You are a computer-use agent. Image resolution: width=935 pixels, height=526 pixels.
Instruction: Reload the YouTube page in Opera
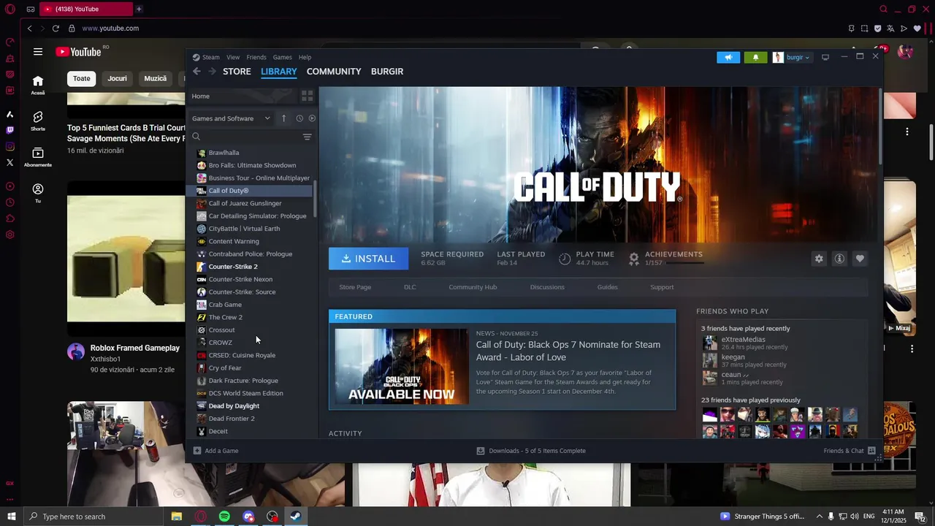(x=56, y=28)
